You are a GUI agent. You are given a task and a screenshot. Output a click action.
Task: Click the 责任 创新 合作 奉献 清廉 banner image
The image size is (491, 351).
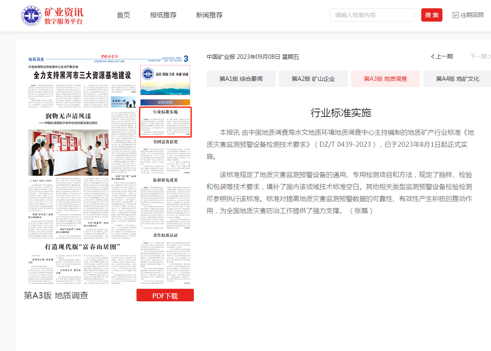pos(165,80)
